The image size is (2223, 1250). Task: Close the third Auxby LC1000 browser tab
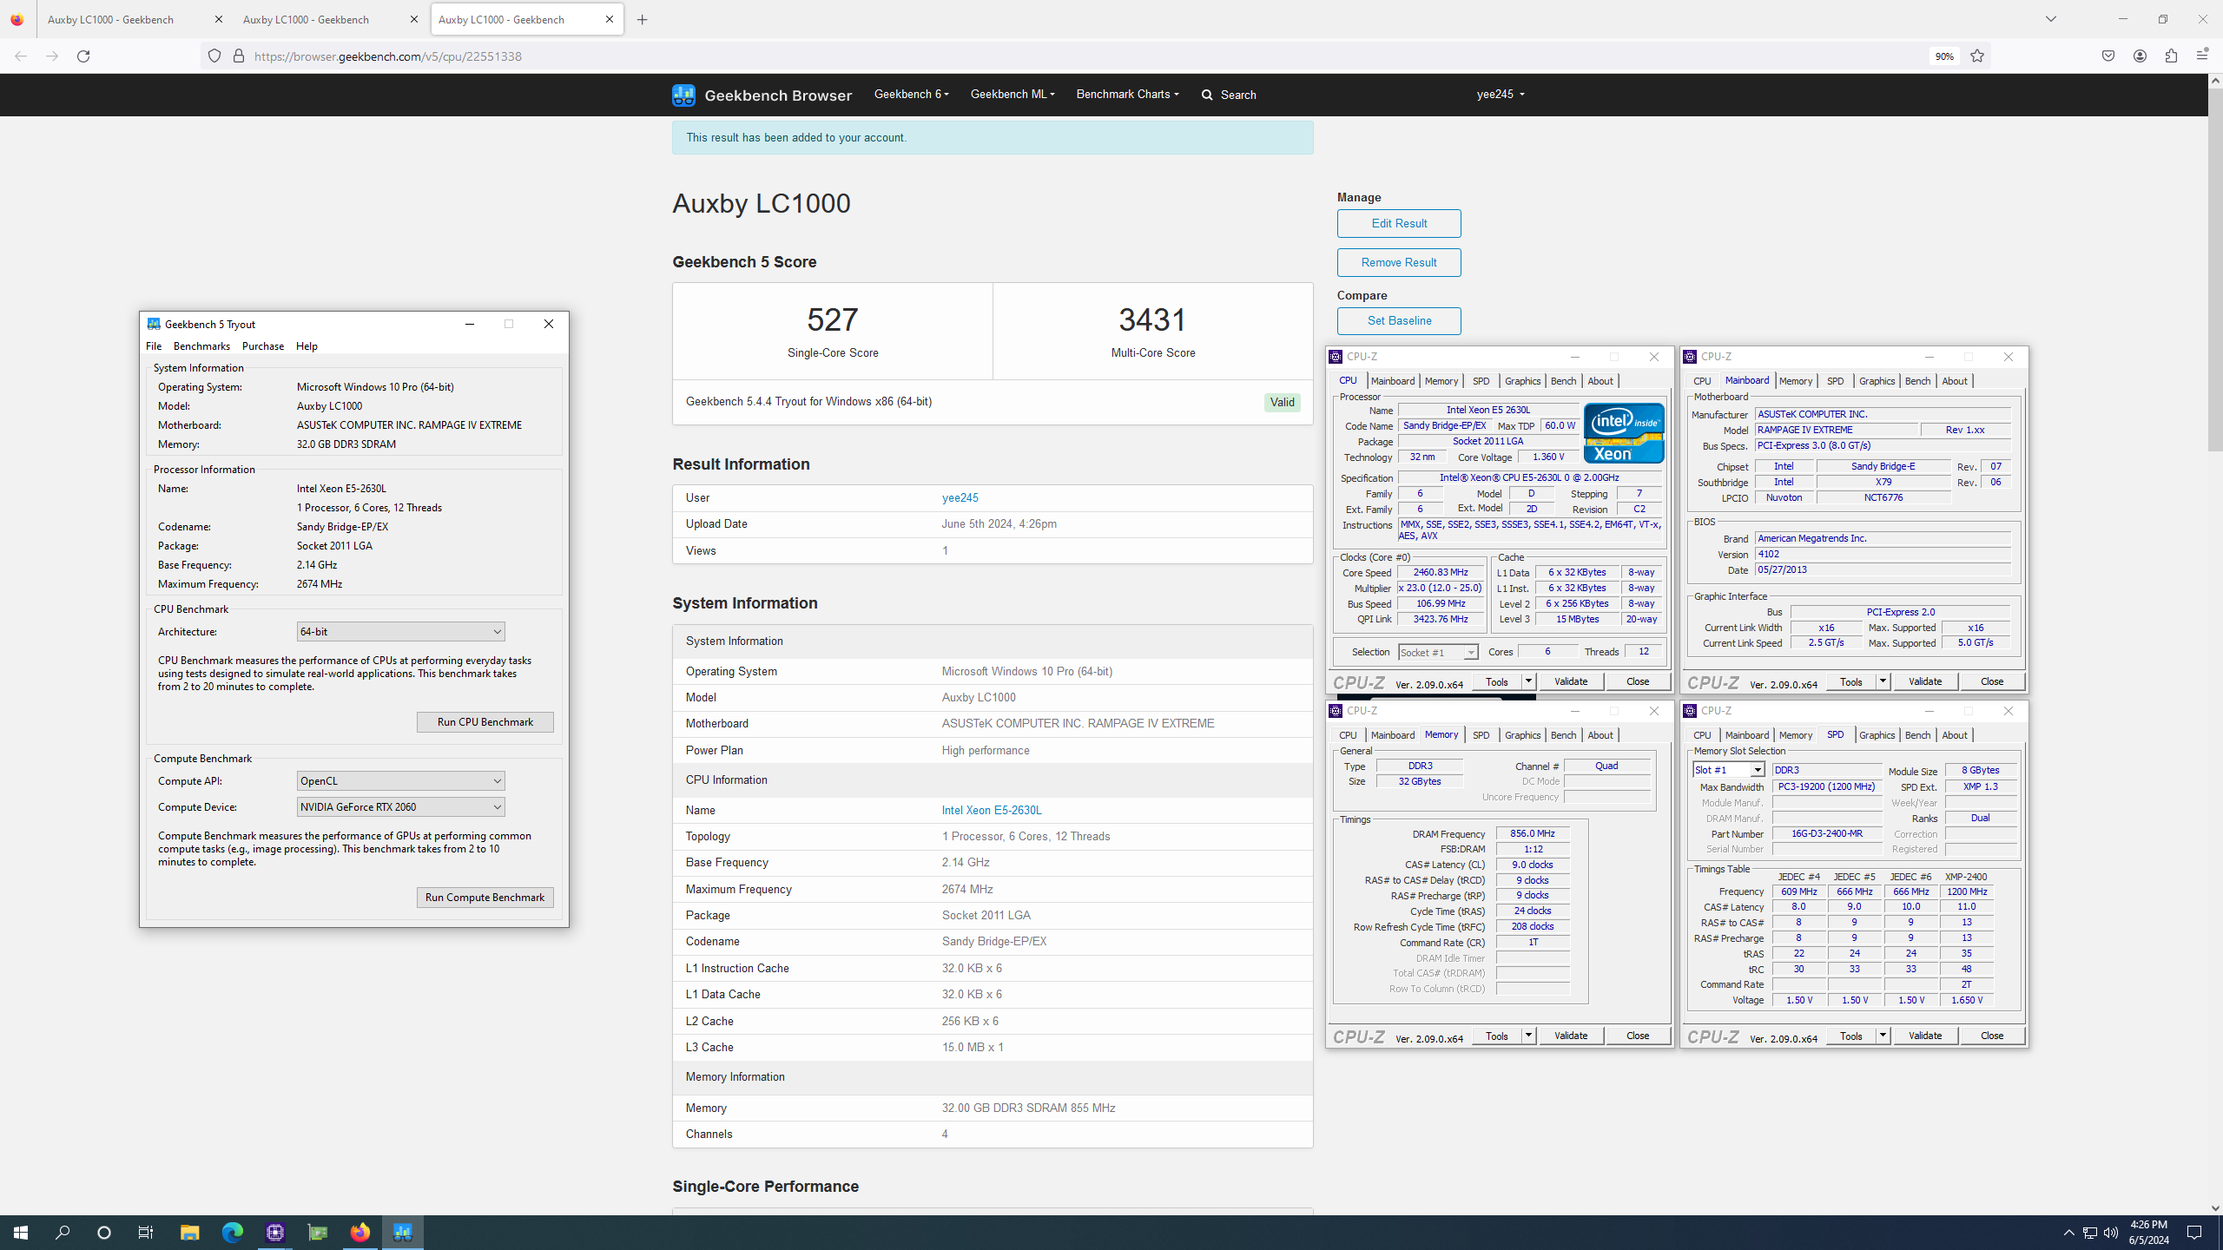[x=610, y=19]
